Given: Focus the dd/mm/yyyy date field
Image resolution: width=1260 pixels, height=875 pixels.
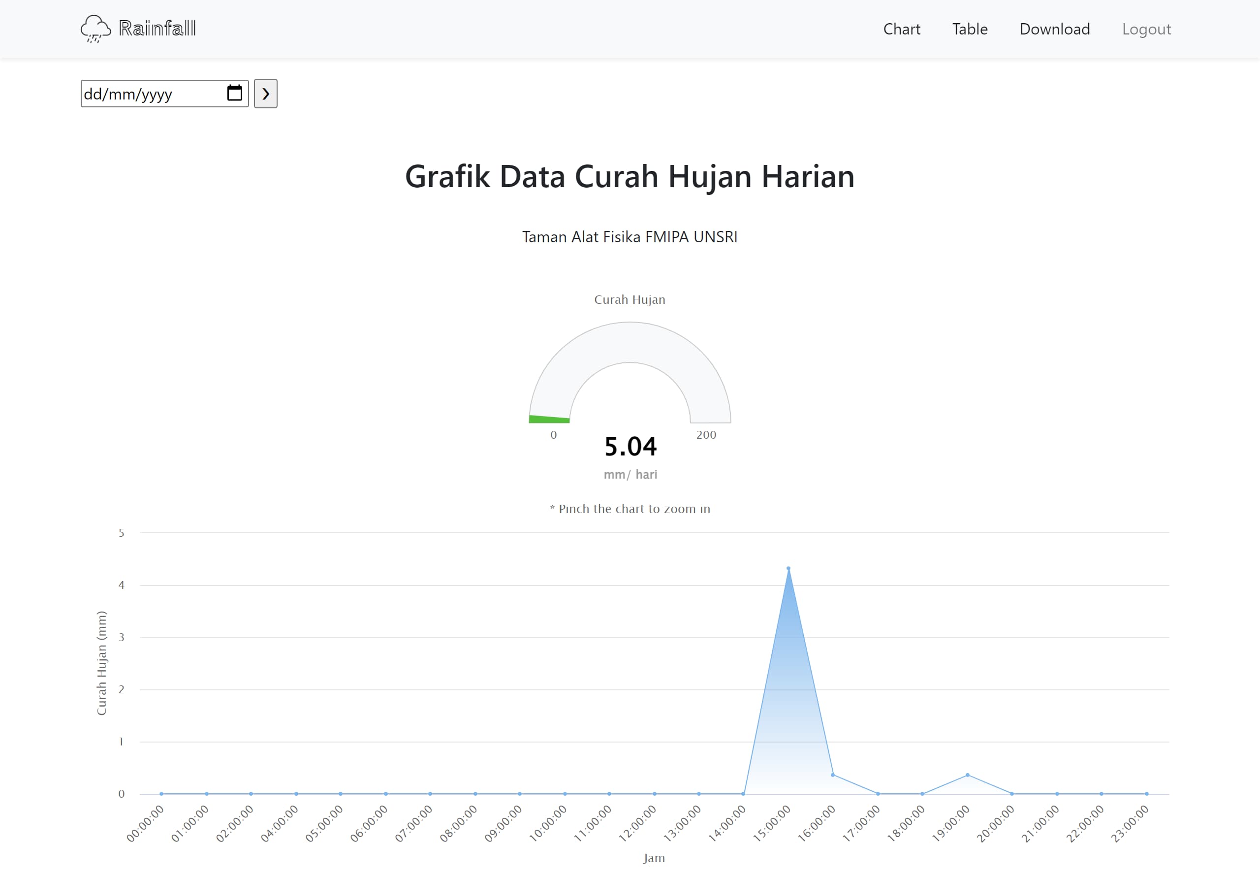Looking at the screenshot, I should click(x=164, y=94).
